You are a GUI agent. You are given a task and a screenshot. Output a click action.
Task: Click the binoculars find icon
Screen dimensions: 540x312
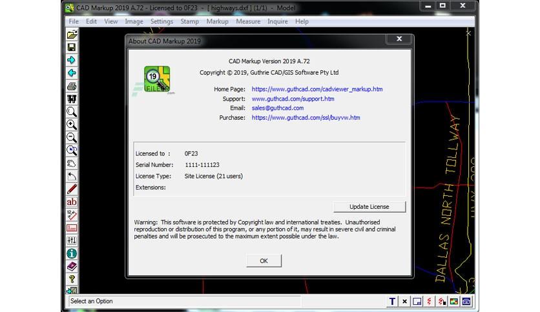pyautogui.click(x=72, y=99)
